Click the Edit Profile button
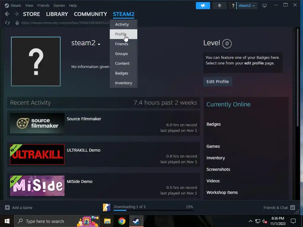 [217, 82]
